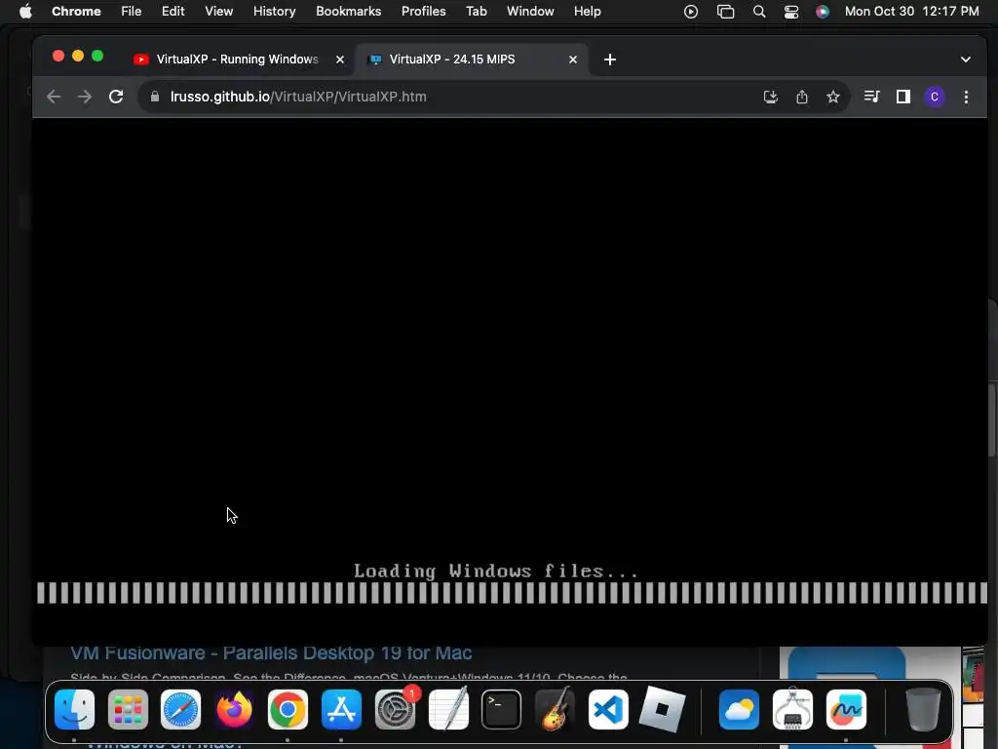Open the Trash in the Dock
Image resolution: width=998 pixels, height=749 pixels.
tap(923, 709)
